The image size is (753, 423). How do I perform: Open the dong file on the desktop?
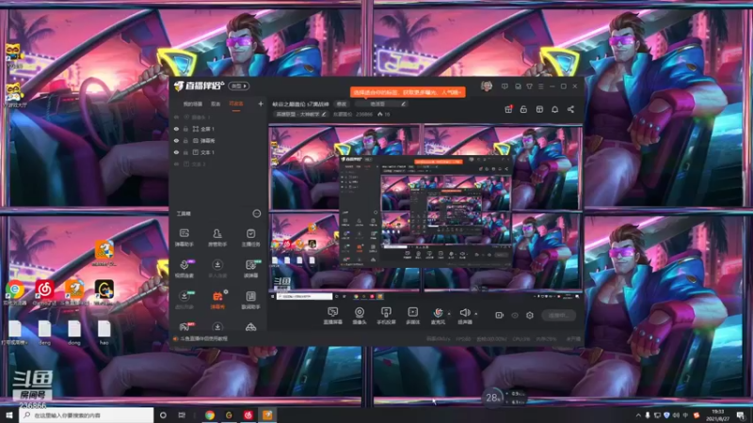coord(74,333)
